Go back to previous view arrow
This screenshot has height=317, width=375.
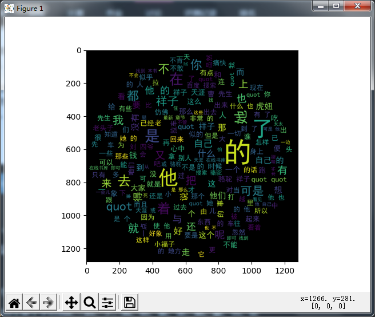coord(31,302)
